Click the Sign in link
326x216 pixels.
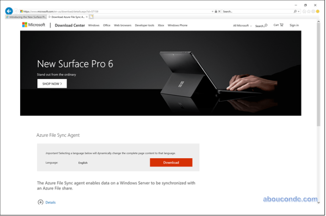coord(294,25)
